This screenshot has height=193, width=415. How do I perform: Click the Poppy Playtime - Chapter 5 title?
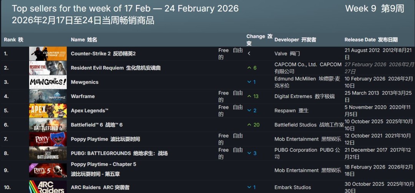pyautogui.click(x=103, y=164)
